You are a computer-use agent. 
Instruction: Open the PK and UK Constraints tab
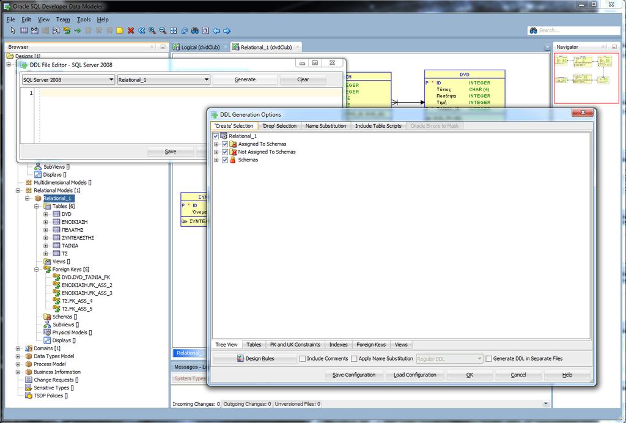(x=295, y=345)
